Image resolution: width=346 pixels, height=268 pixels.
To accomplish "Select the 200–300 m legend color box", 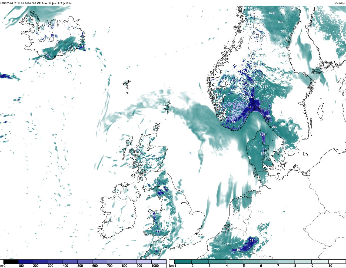I will pos(41,262).
